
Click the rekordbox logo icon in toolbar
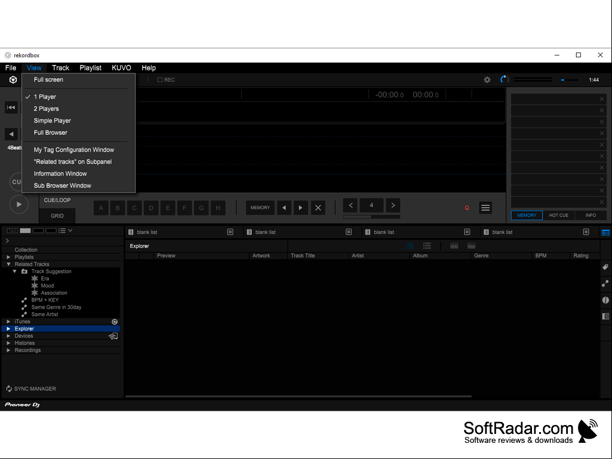point(13,79)
